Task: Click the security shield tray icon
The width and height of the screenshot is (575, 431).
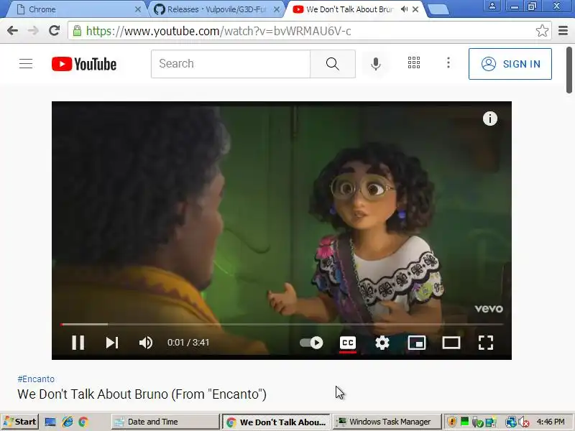Action: click(x=452, y=422)
